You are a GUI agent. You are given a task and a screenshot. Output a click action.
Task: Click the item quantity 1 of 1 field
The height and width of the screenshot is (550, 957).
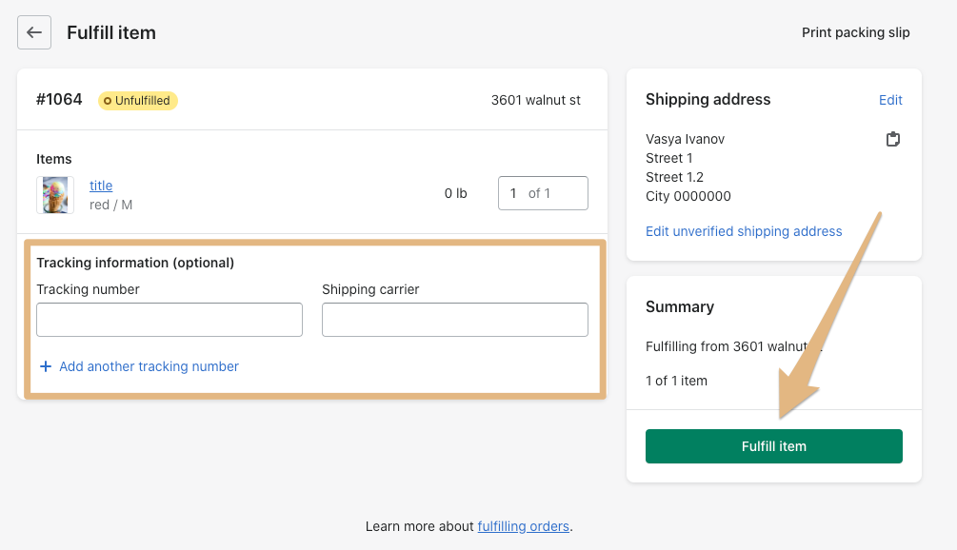point(543,193)
